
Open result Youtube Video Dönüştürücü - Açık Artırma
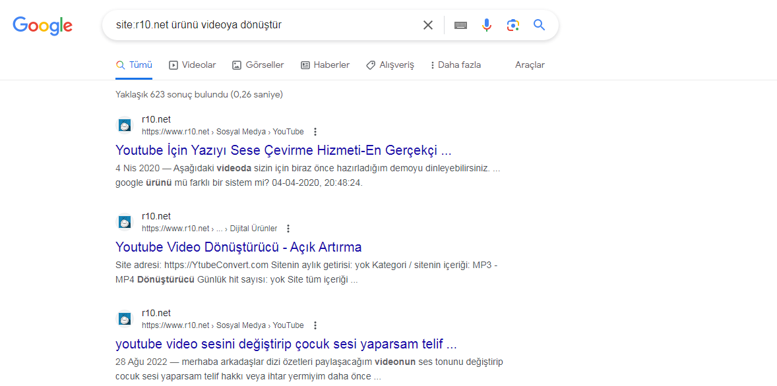[239, 247]
